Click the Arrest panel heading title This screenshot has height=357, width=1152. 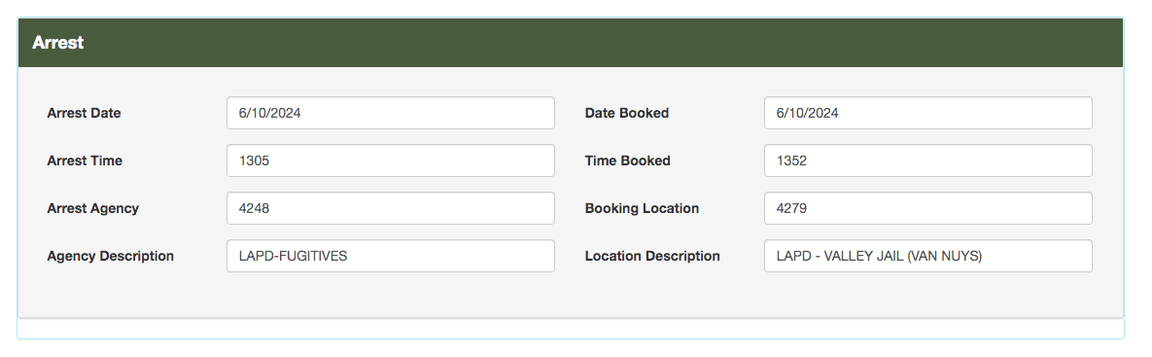(x=58, y=43)
